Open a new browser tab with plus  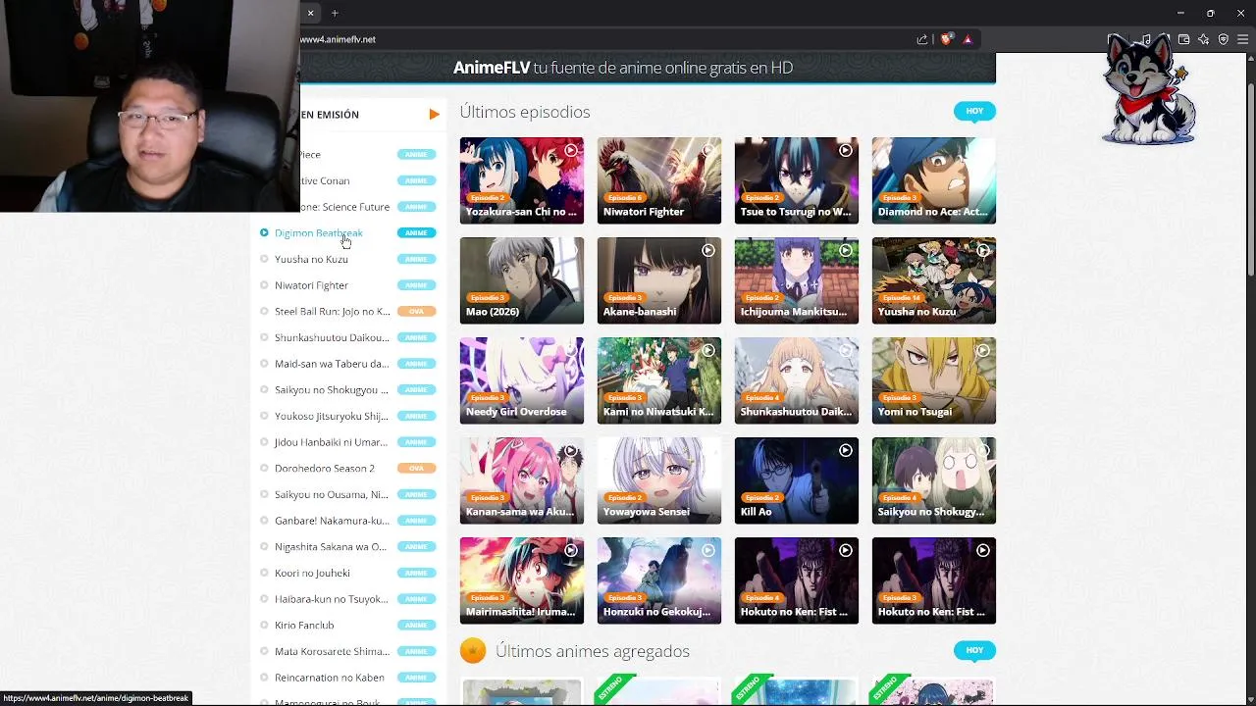pyautogui.click(x=335, y=13)
